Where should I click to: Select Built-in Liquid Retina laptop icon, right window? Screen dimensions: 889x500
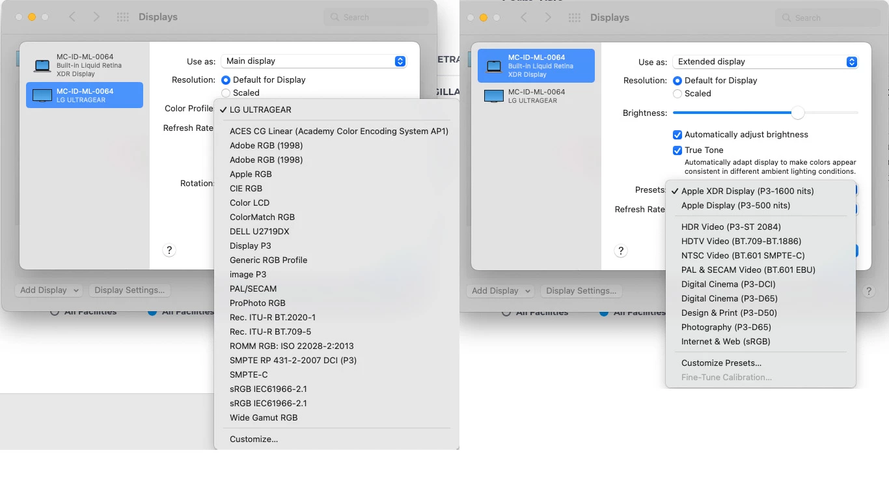[494, 66]
